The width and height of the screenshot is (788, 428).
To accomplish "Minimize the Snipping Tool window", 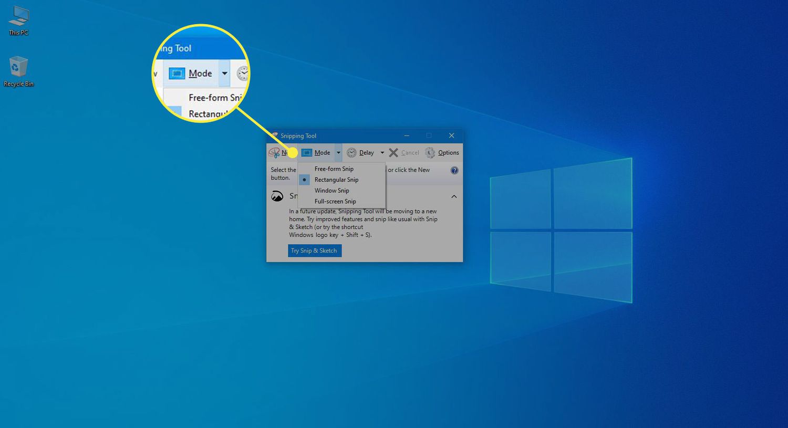I will 407,135.
